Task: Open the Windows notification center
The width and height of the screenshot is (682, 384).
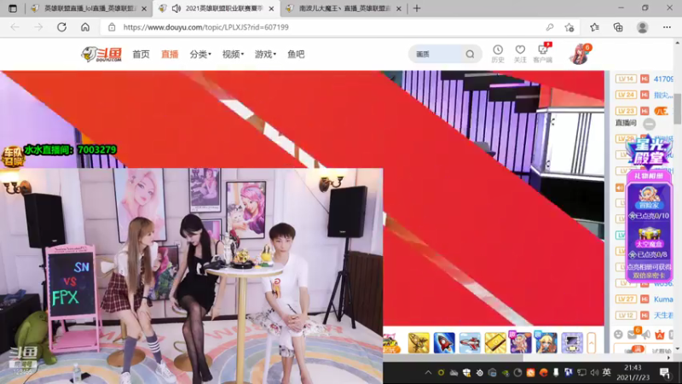Action: point(665,373)
